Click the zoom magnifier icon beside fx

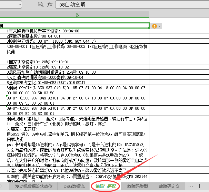tap(40, 4)
